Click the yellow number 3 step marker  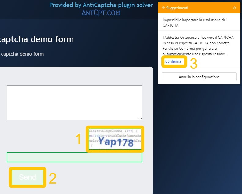[x=194, y=63]
